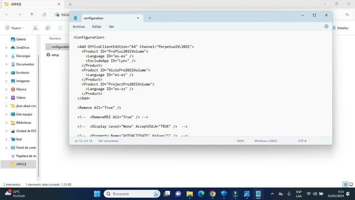This screenshot has width=355, height=200.
Task: Expand the Vídeos tree node
Action: 6,98
